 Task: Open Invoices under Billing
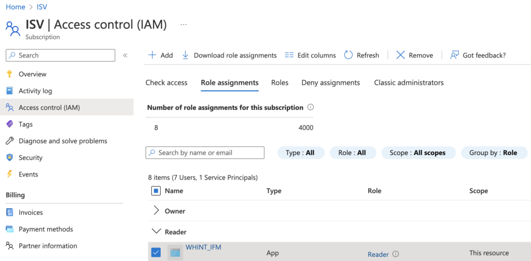tap(31, 213)
